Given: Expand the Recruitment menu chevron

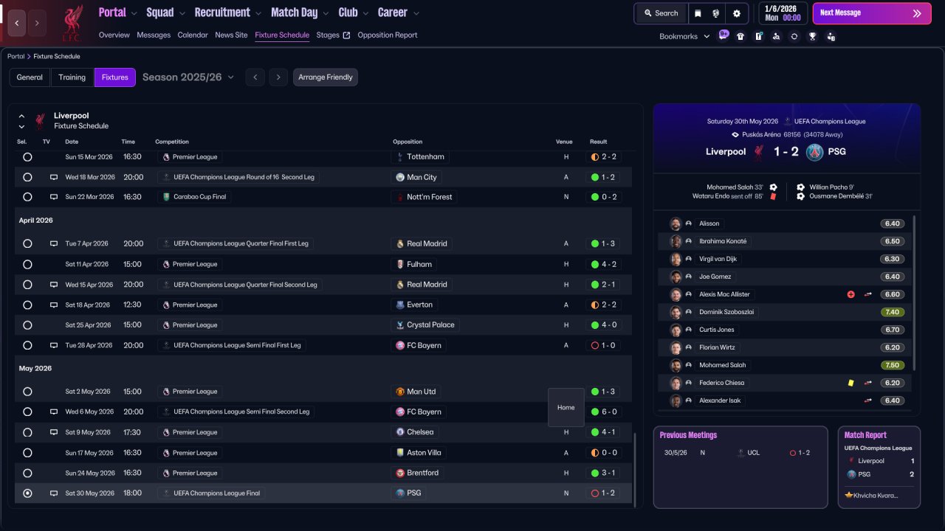Looking at the screenshot, I should (258, 13).
